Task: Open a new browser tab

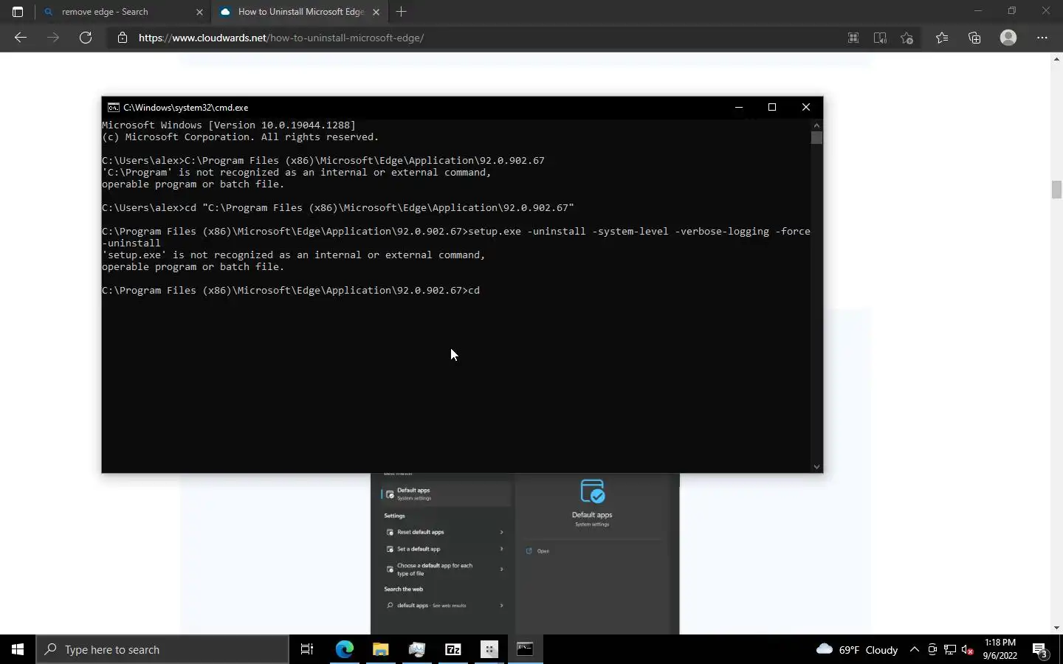Action: [401, 12]
